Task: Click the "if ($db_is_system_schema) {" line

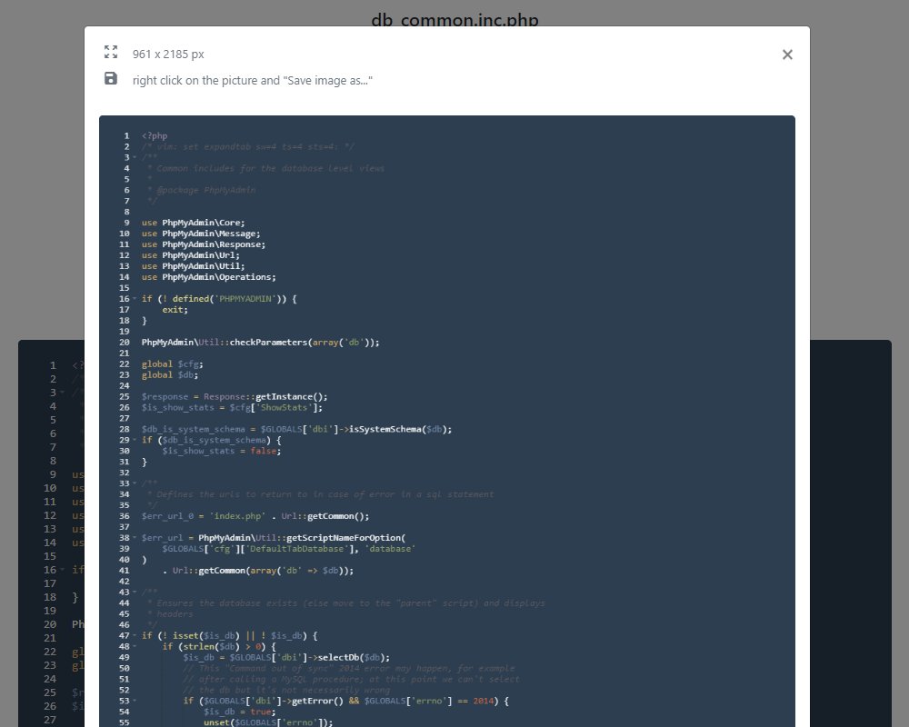Action: click(212, 440)
